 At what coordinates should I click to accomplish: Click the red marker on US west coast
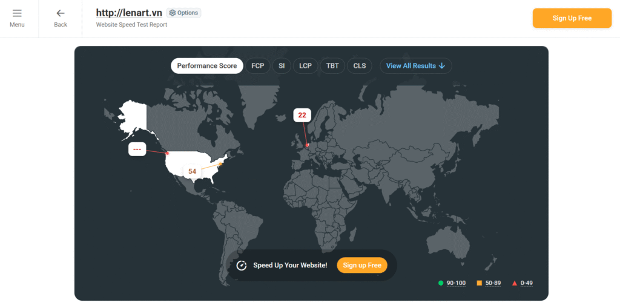coord(168,153)
